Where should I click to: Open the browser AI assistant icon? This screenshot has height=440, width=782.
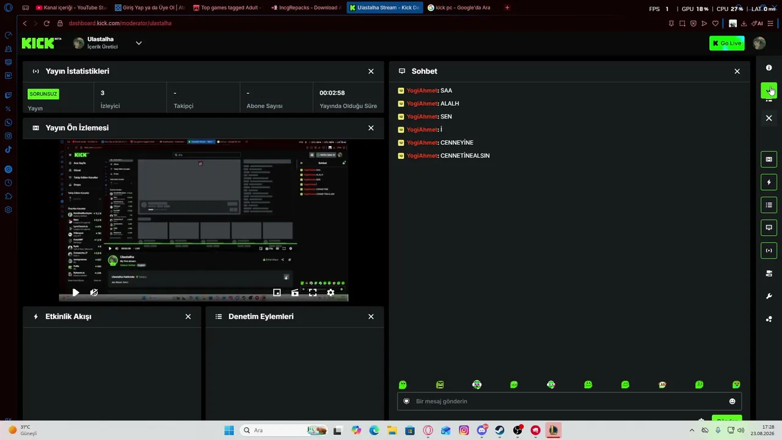[x=758, y=23]
